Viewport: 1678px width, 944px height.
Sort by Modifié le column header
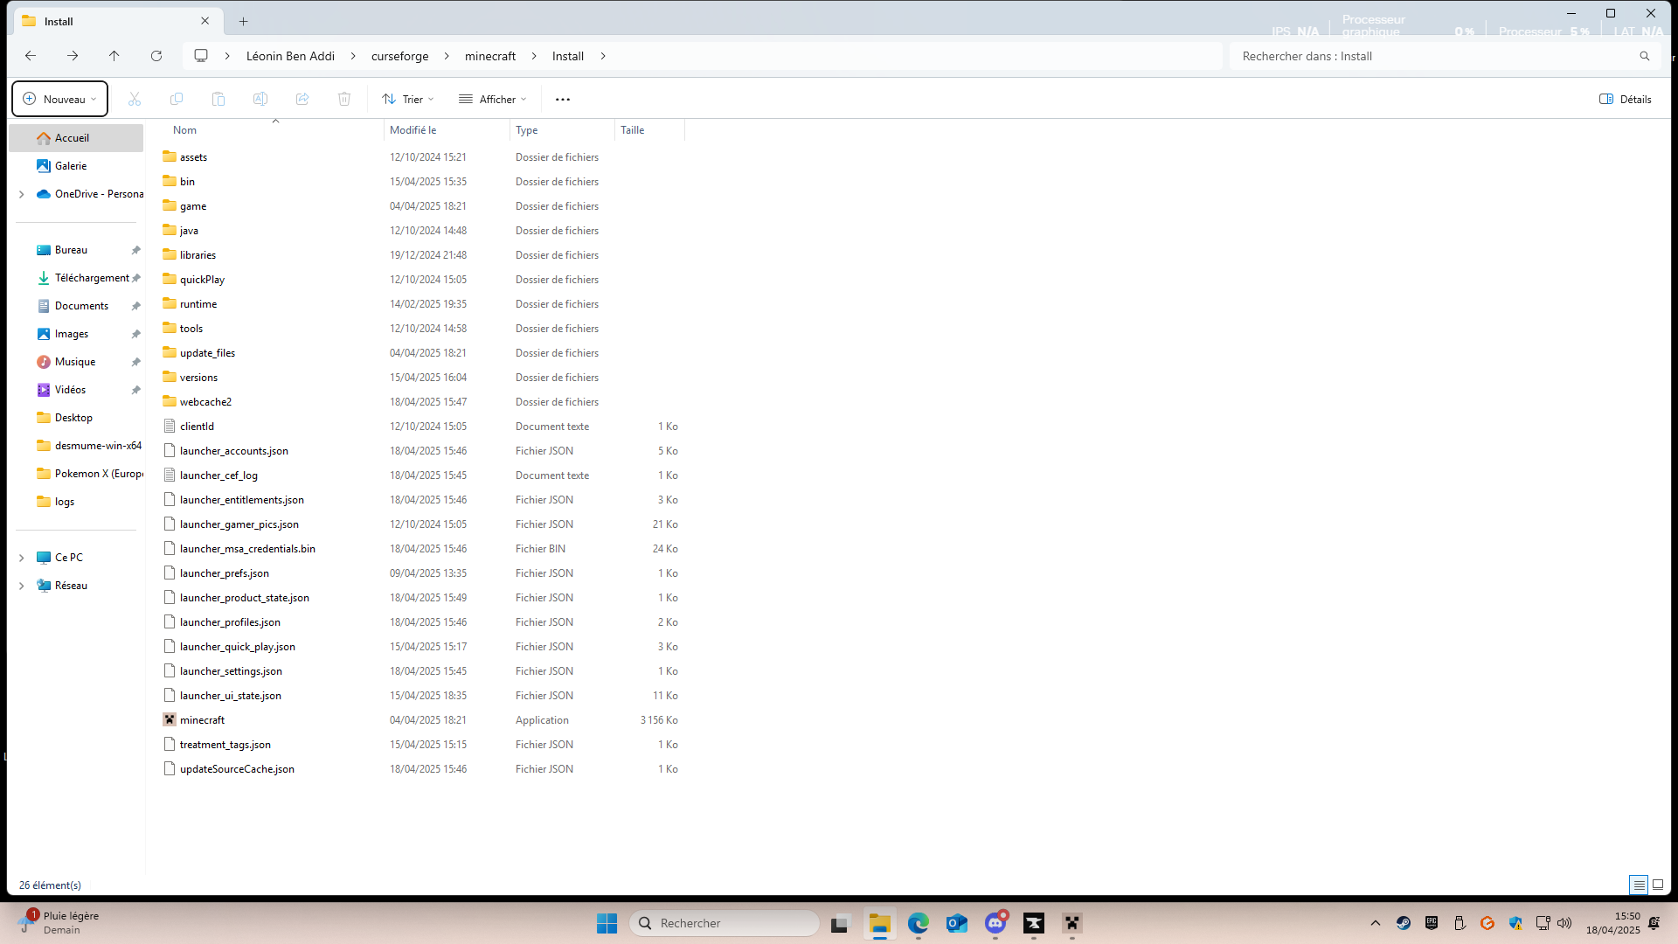click(447, 130)
